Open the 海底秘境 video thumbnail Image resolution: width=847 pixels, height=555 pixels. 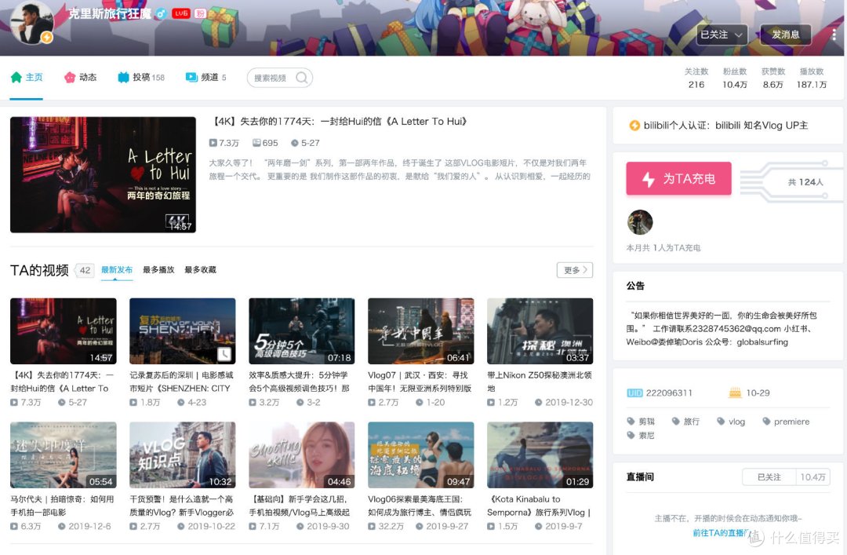click(x=421, y=455)
